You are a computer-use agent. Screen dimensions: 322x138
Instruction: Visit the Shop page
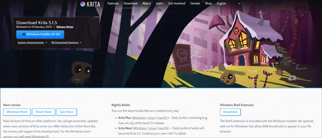point(208,3)
